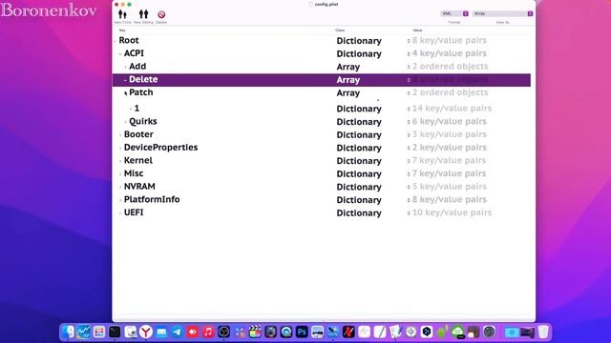Expand the Kernel dictionary

pos(120,161)
